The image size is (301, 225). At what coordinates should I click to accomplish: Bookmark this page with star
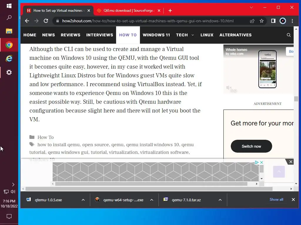(261, 21)
